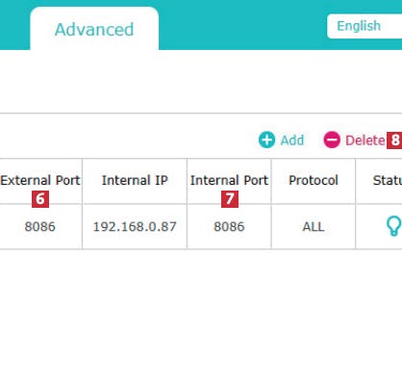Click the External Port column header
Viewport: 402px width, 382px height.
(x=40, y=180)
